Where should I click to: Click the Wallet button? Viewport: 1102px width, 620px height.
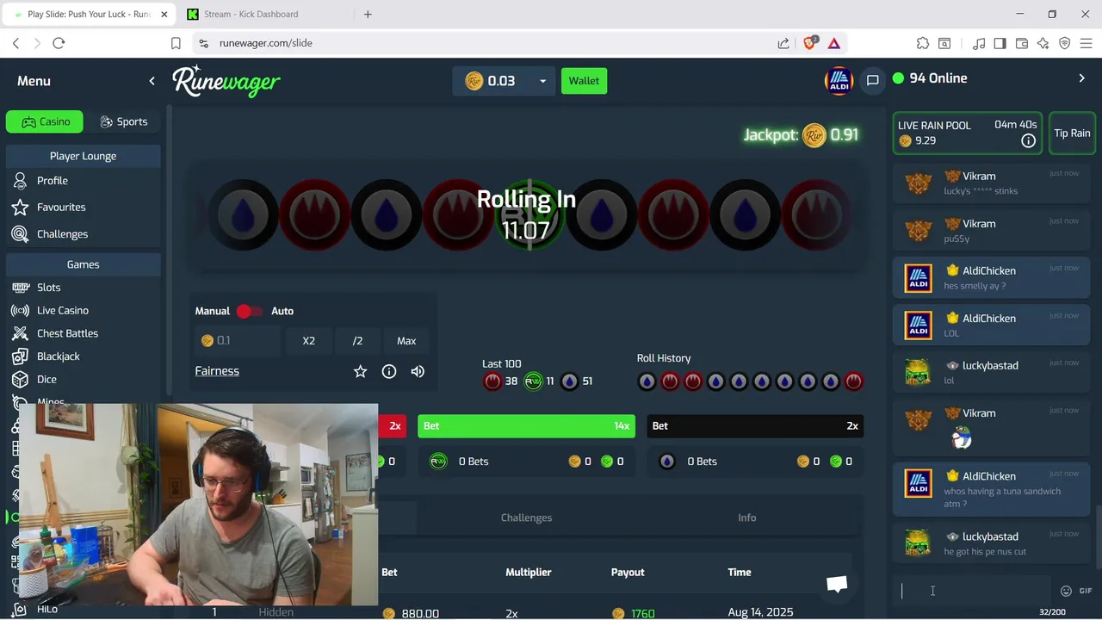(x=584, y=81)
